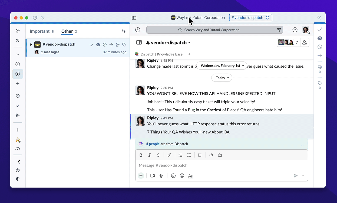Click the double right chevrons in title bar
Viewport: 337px width, 203px height.
click(x=43, y=18)
